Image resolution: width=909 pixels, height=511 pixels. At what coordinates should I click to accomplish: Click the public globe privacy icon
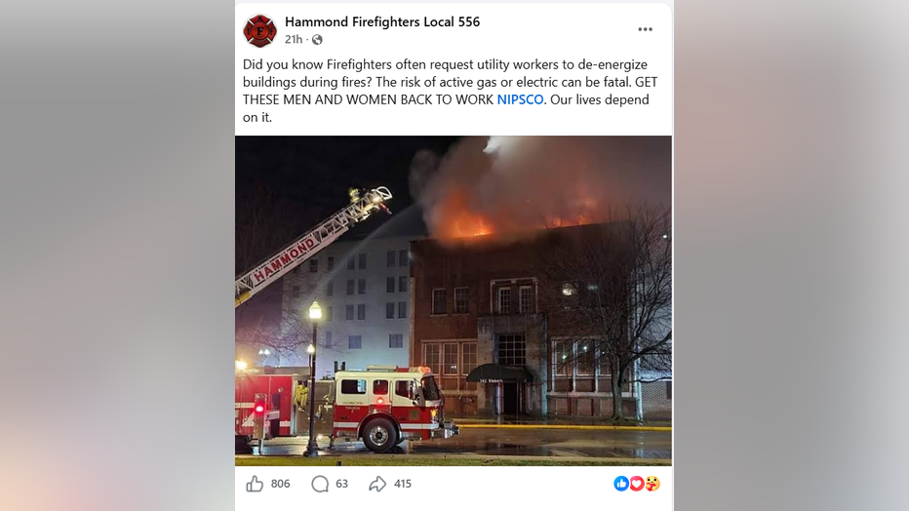[x=317, y=39]
